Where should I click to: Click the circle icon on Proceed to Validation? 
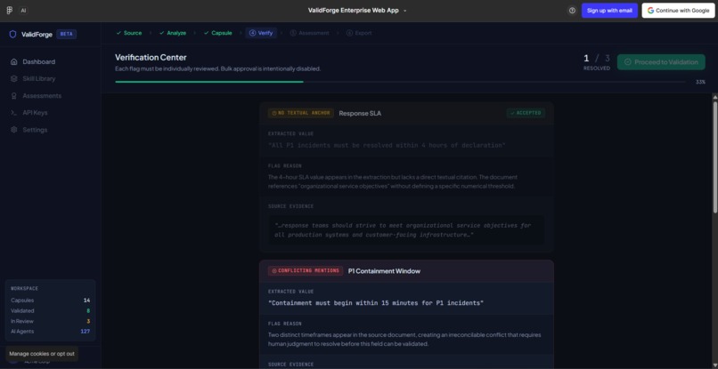click(x=628, y=62)
